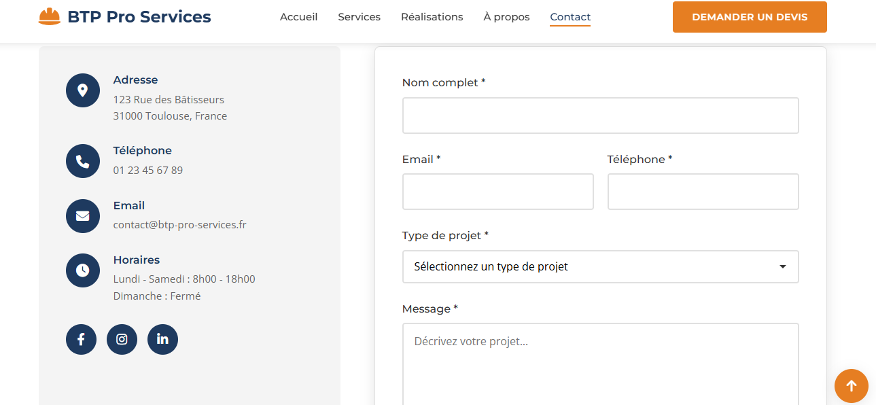Click the Horaires clock icon
The height and width of the screenshot is (405, 876).
83,270
